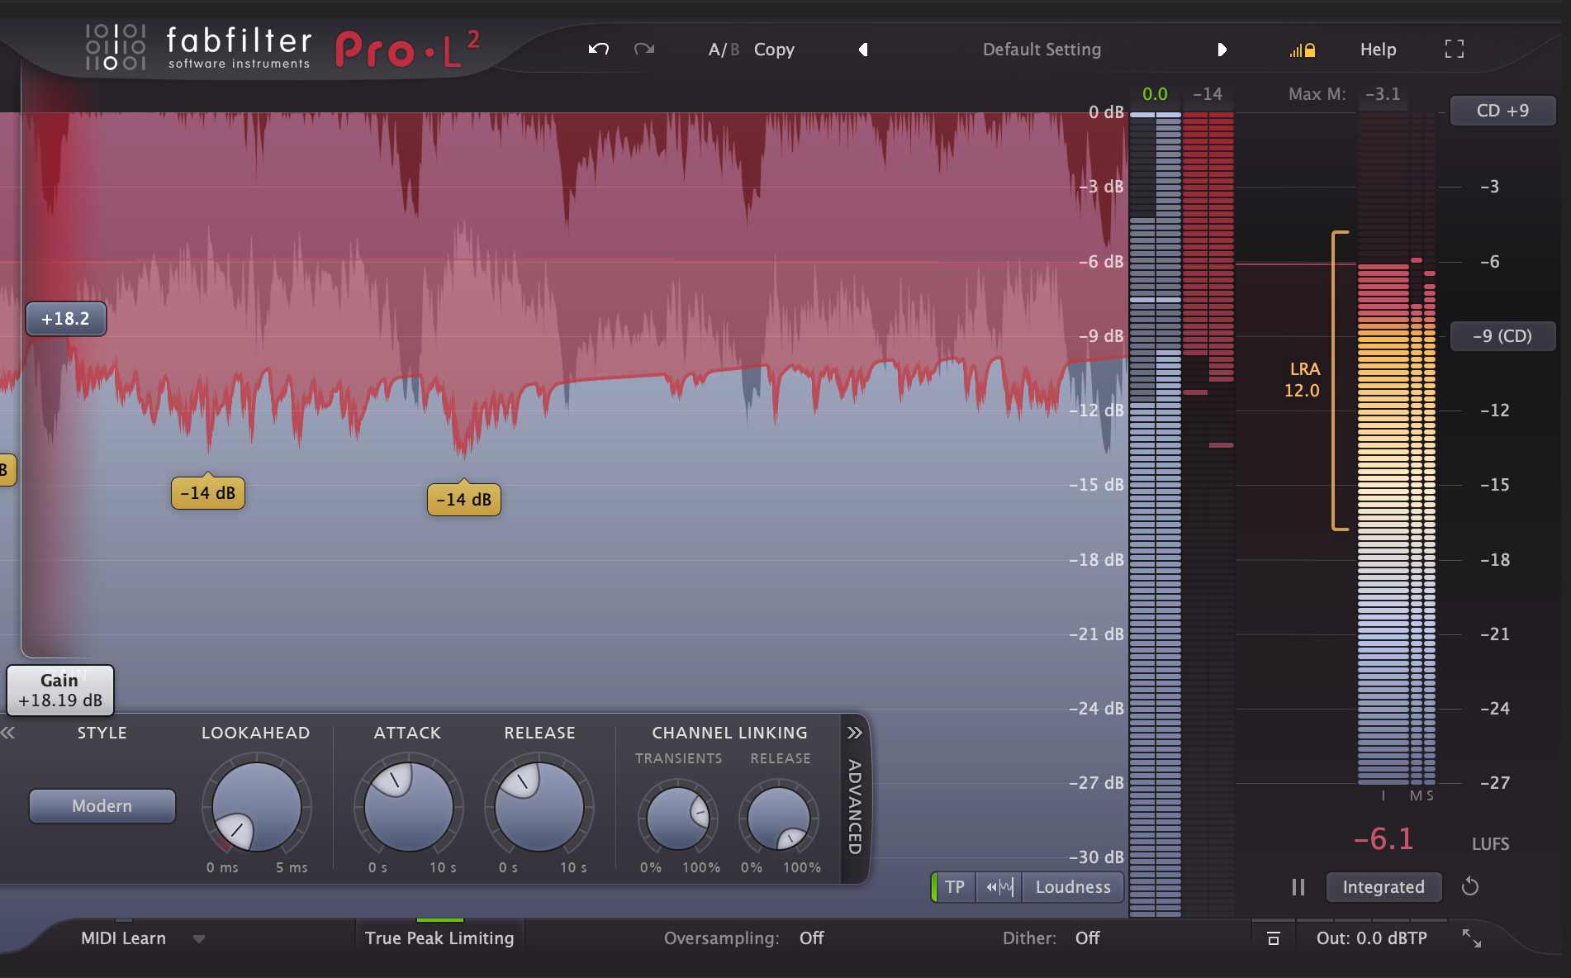1571x978 pixels.
Task: Toggle A/B comparison state
Action: pos(724,50)
